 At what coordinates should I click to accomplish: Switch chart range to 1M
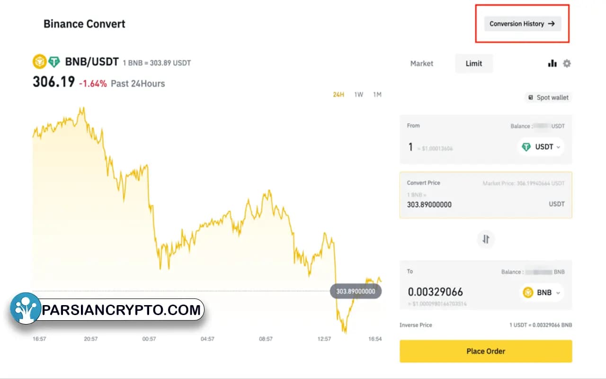pos(377,94)
